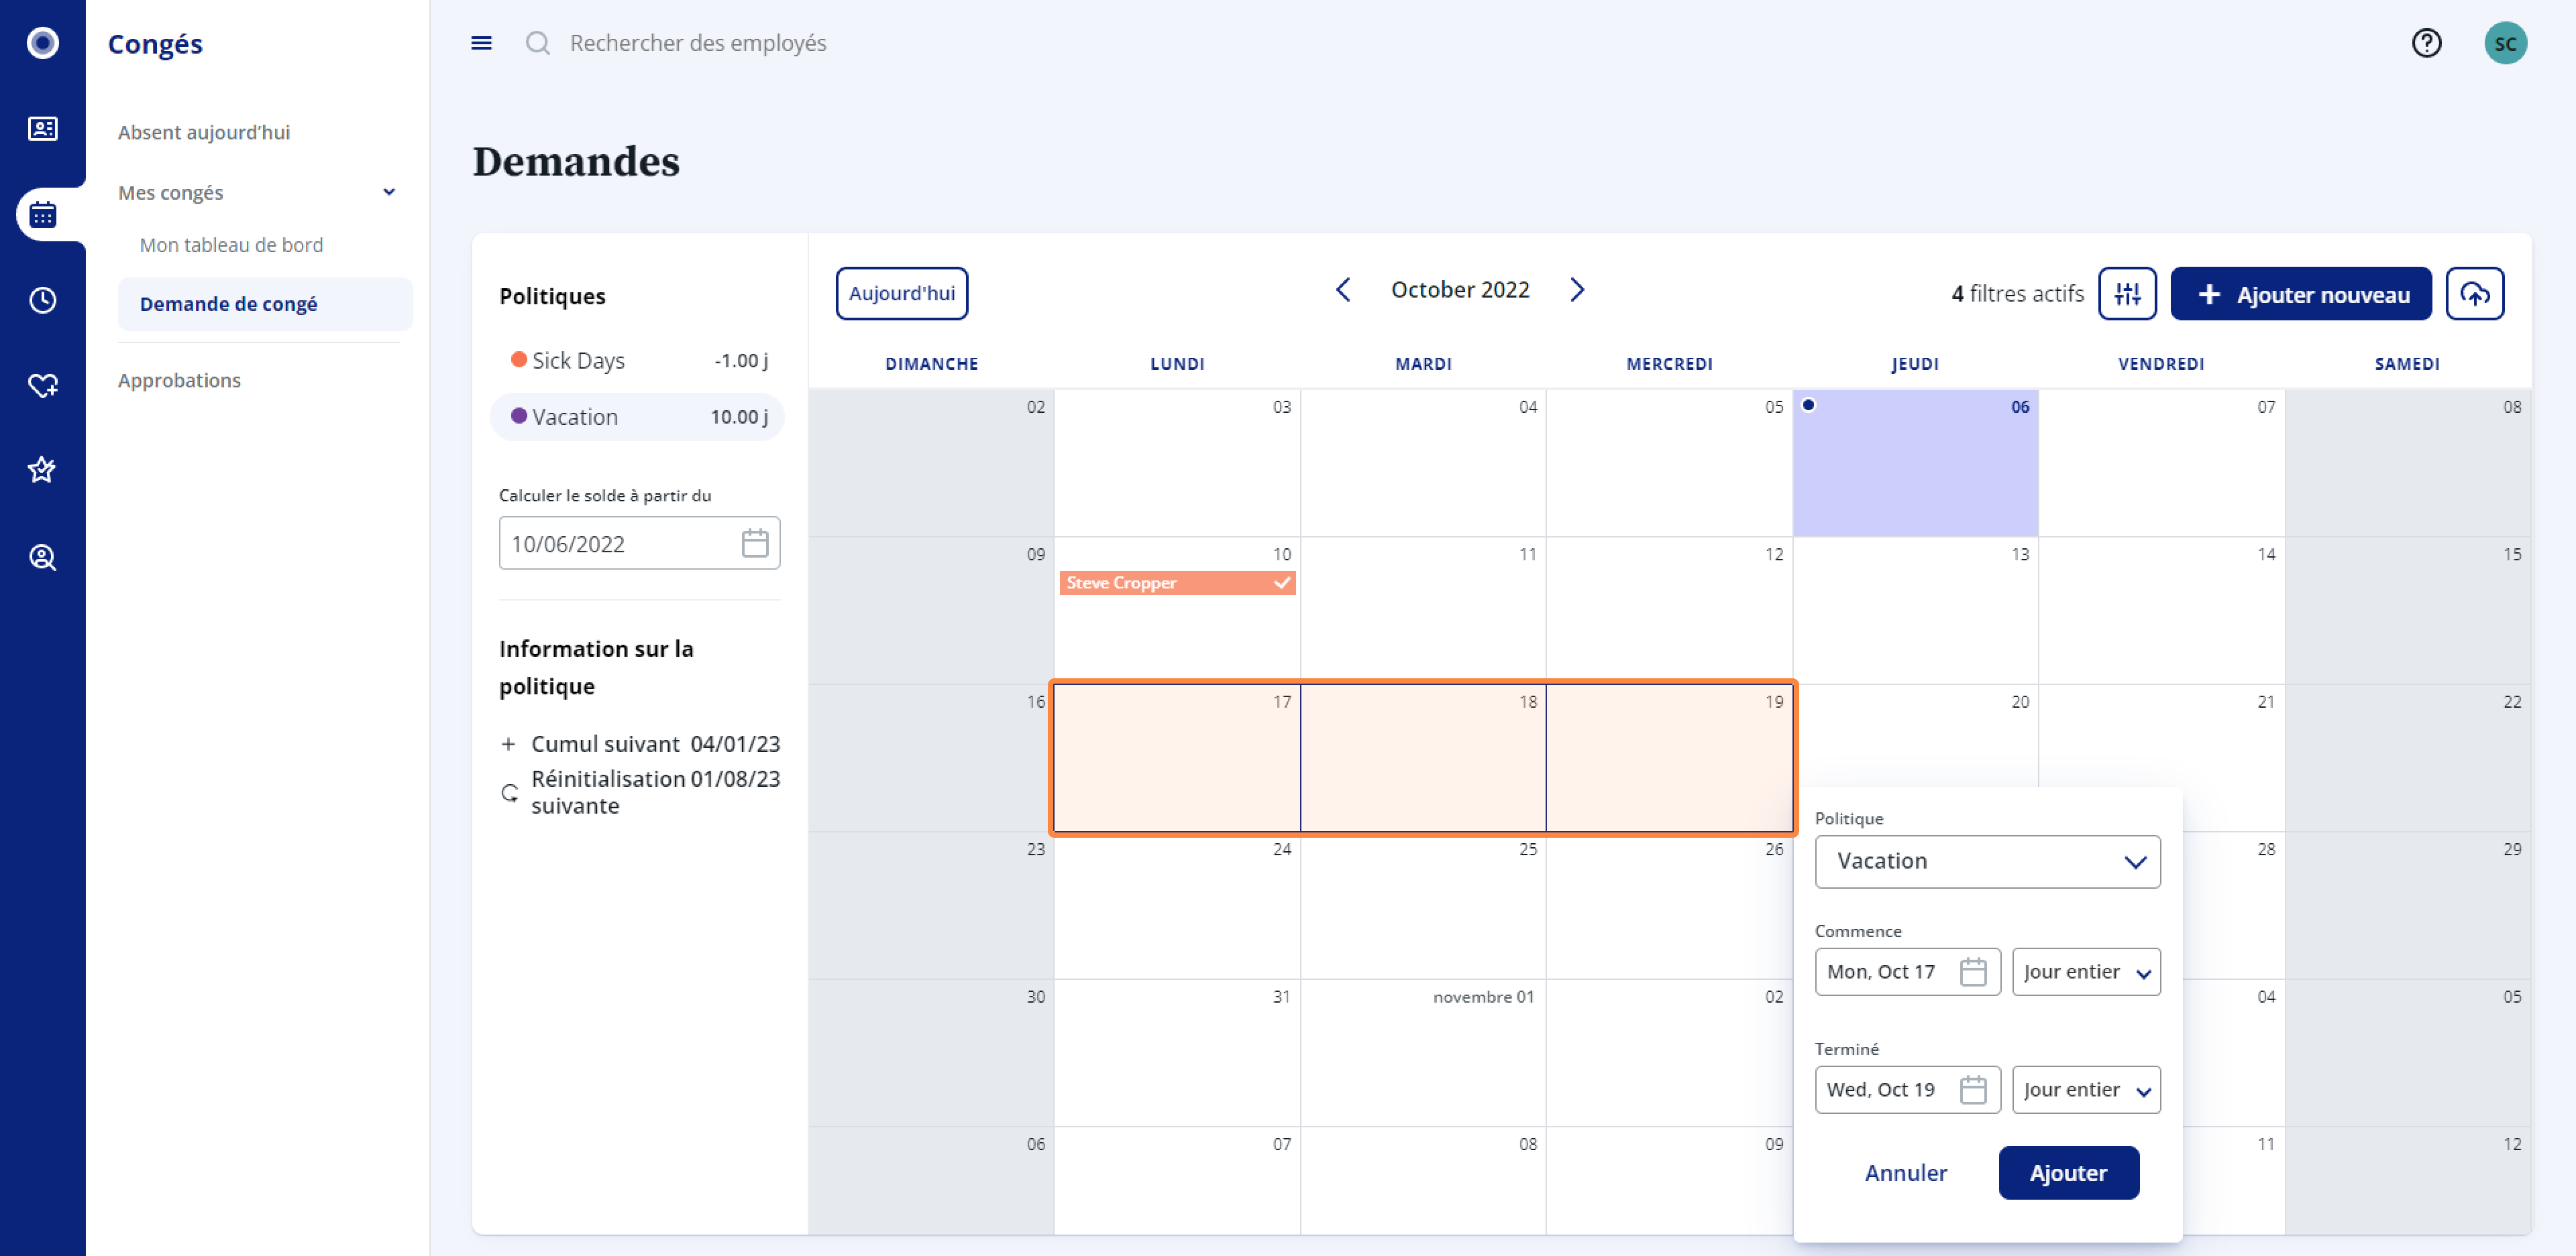Screen dimensions: 2576x1256
Task: Toggle the hamburger menu icon
Action: coord(481,43)
